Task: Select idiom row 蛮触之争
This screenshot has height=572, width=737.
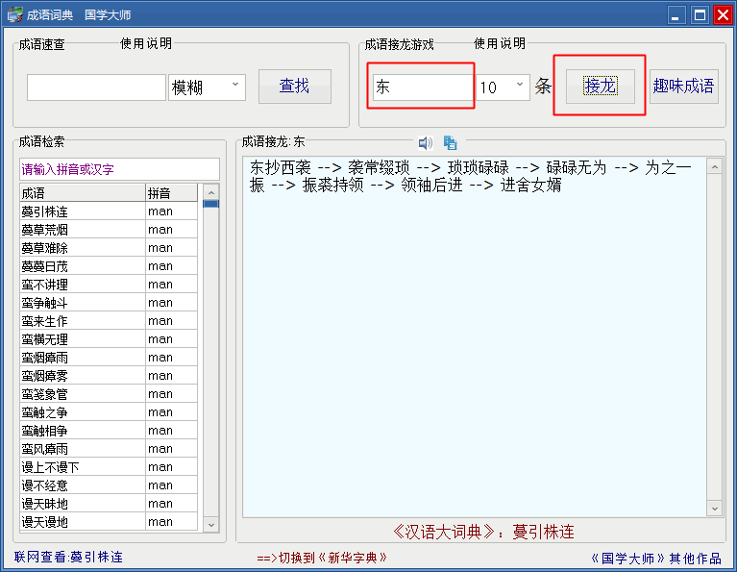Action: (109, 412)
